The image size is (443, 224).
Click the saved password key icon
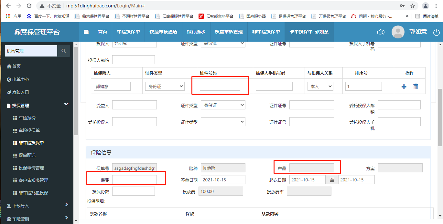tap(402, 6)
